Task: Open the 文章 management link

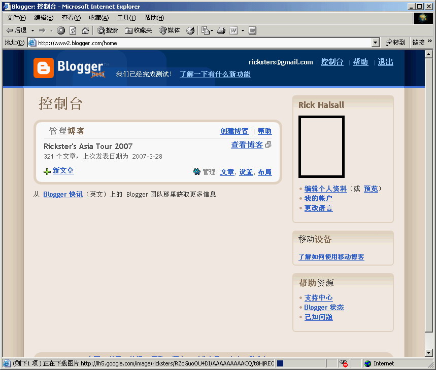Action: click(x=227, y=172)
